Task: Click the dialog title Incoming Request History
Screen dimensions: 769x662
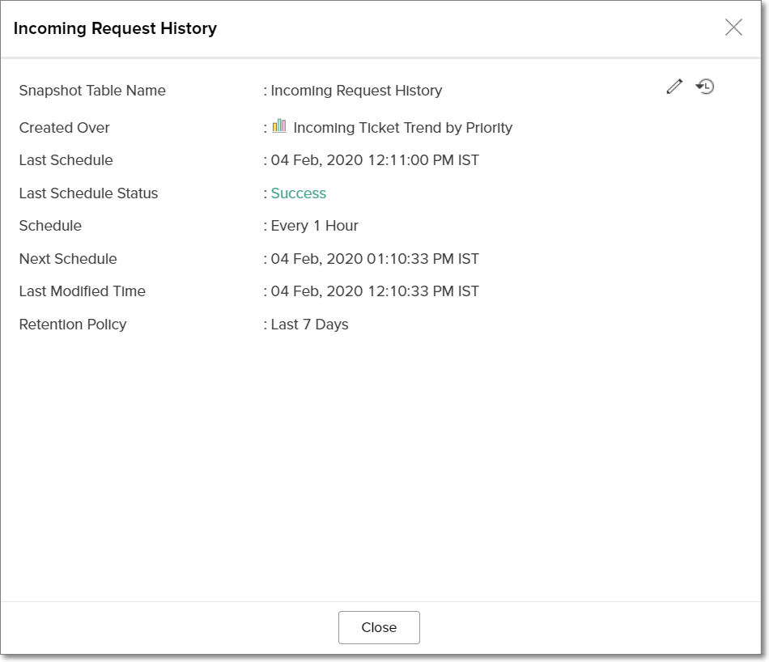Action: 115,28
